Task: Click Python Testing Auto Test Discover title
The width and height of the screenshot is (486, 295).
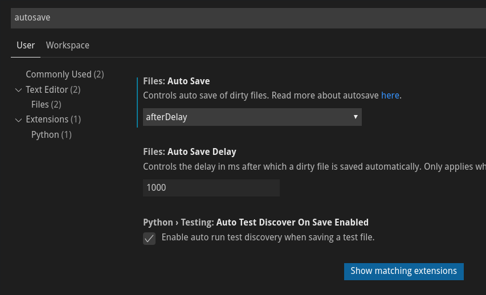Action: pyautogui.click(x=256, y=222)
